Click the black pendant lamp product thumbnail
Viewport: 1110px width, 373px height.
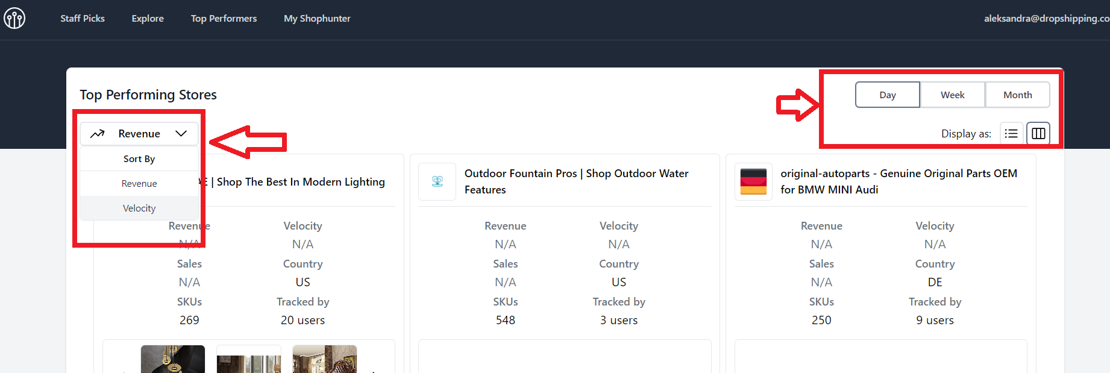coord(173,359)
